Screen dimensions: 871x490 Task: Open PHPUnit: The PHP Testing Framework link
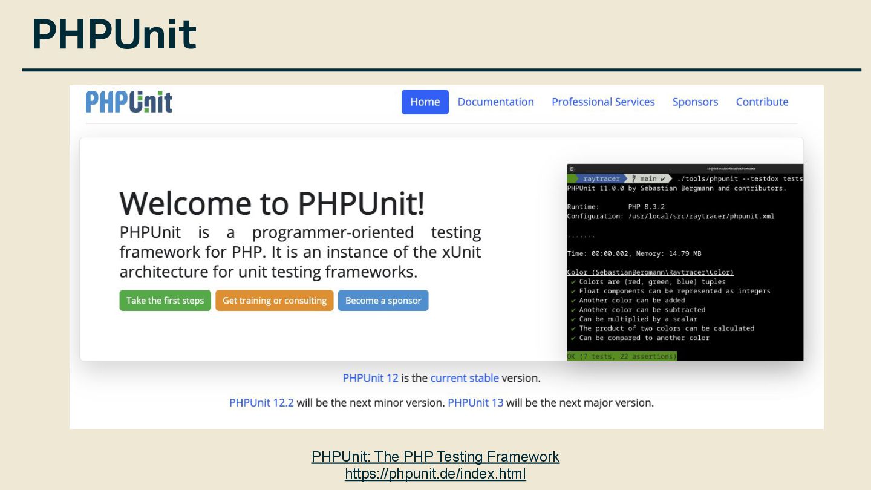(435, 457)
